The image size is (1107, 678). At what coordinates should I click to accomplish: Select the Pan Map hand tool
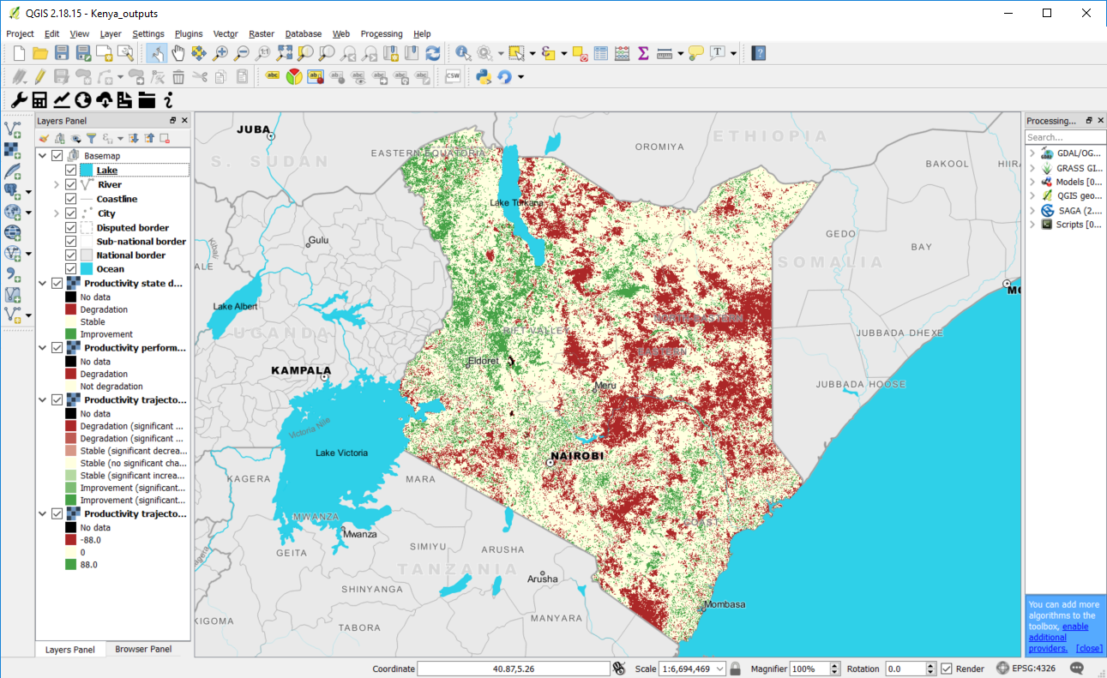click(x=178, y=53)
